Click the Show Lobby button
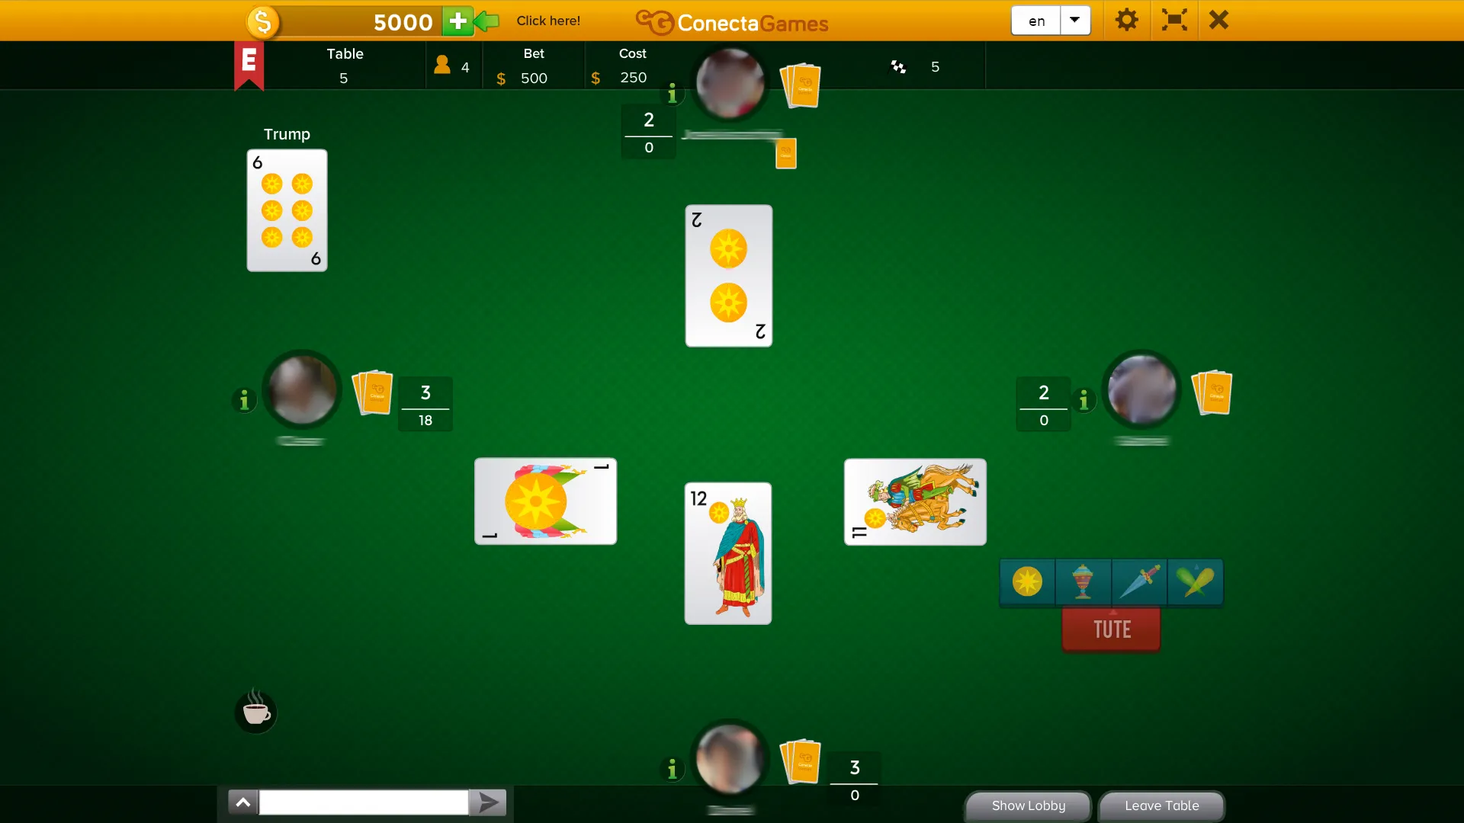The image size is (1464, 823). coord(1028,806)
